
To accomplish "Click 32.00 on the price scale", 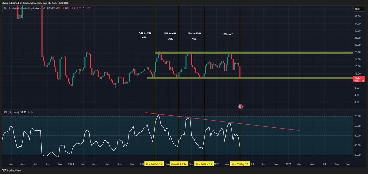I will point(357,45).
